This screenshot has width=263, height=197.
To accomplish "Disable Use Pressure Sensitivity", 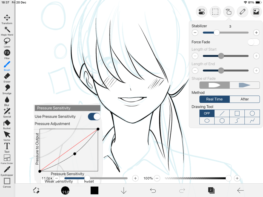I will point(94,117).
